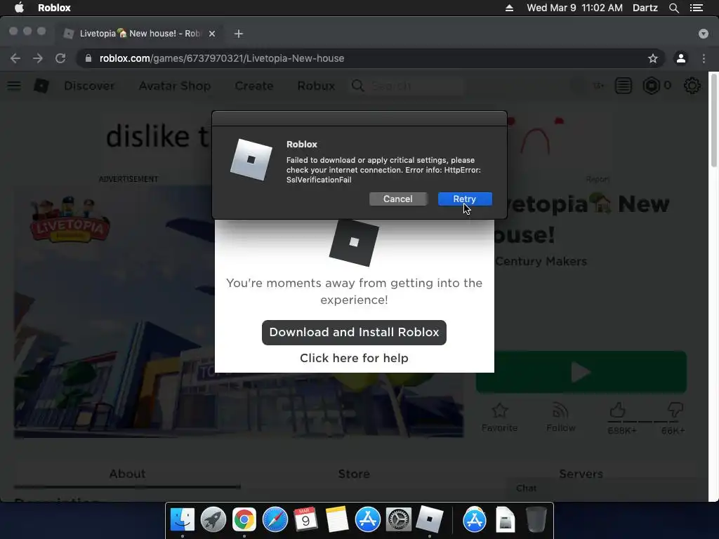Image resolution: width=719 pixels, height=539 pixels.
Task: Expand the Chrome tab search dropdown
Action: click(x=703, y=34)
